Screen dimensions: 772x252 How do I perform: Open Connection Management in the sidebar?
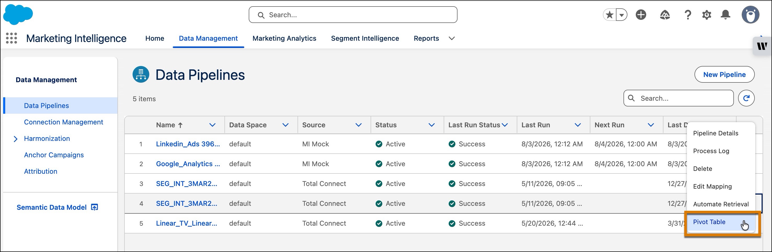pos(63,122)
